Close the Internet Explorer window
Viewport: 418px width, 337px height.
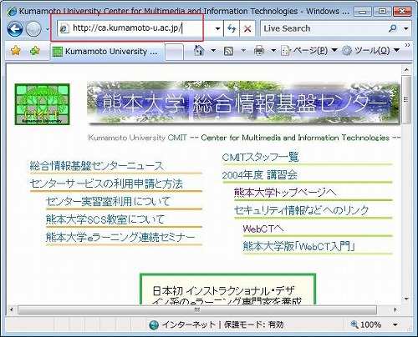pyautogui.click(x=402, y=12)
